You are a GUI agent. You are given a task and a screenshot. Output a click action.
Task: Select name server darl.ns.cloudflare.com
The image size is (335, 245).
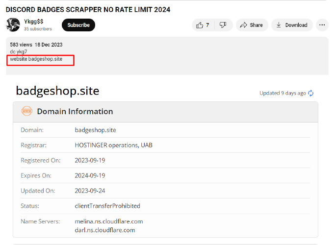(x=105, y=230)
